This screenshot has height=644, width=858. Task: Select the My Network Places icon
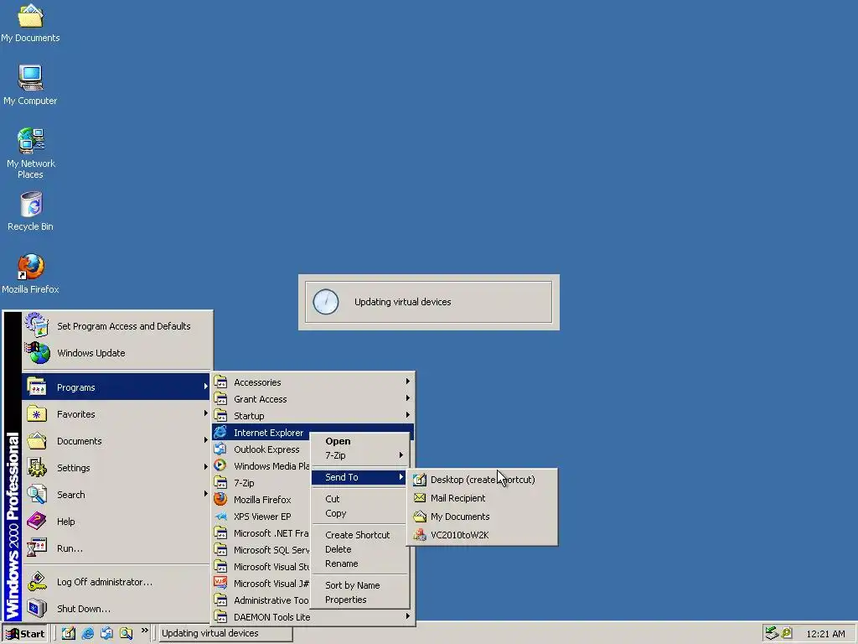[30, 153]
